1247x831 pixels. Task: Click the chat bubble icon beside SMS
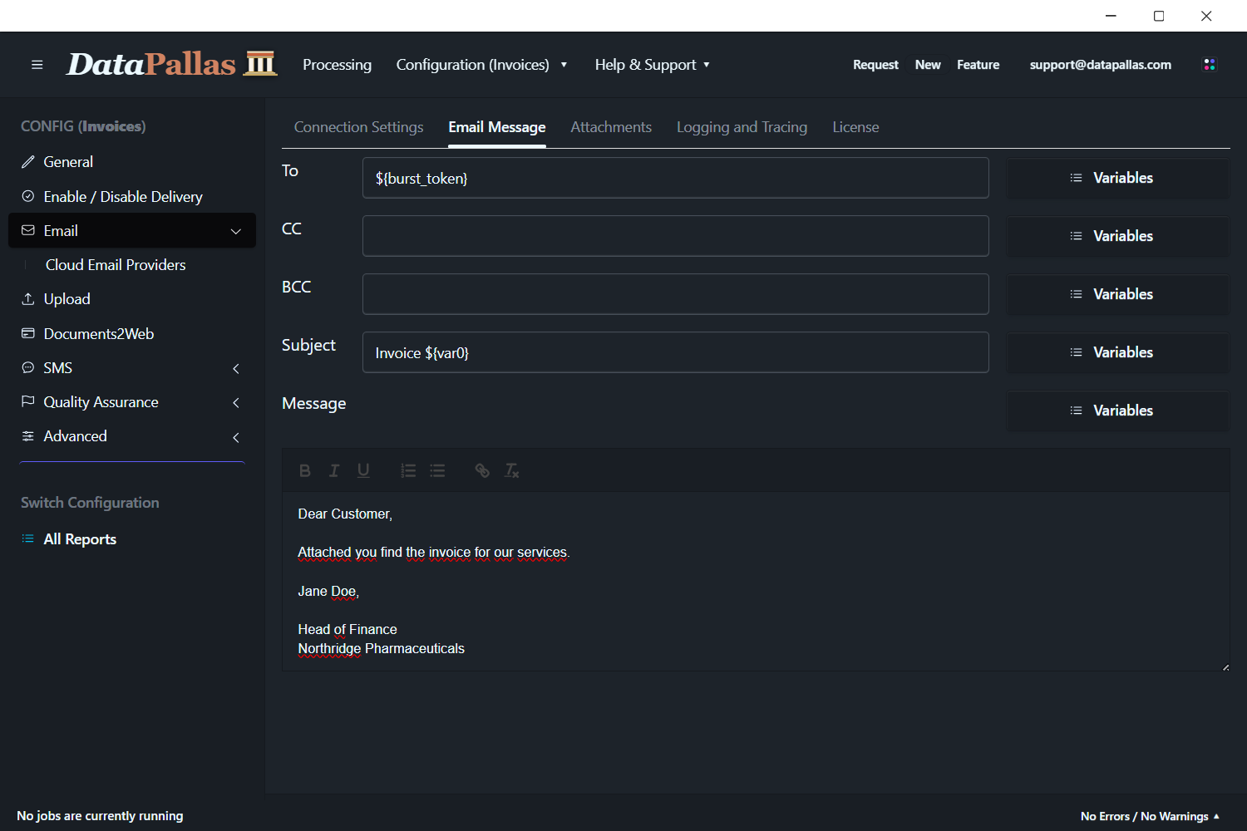coord(28,367)
